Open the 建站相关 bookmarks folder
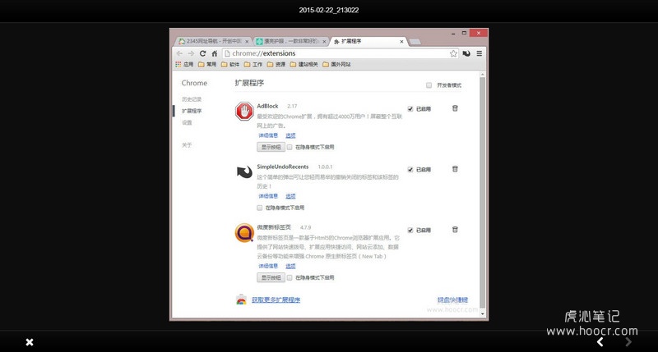Image resolution: width=658 pixels, height=352 pixels. pyautogui.click(x=304, y=65)
